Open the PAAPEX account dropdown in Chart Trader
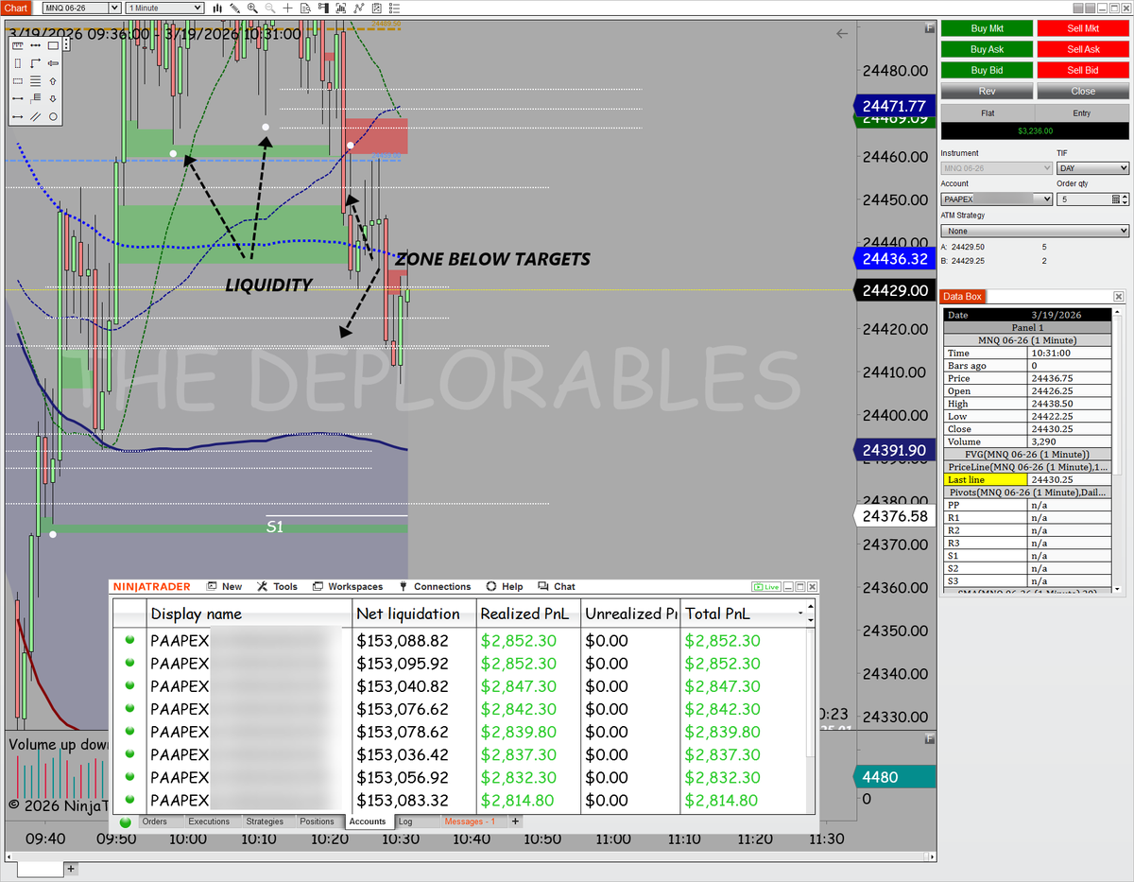 (x=997, y=199)
